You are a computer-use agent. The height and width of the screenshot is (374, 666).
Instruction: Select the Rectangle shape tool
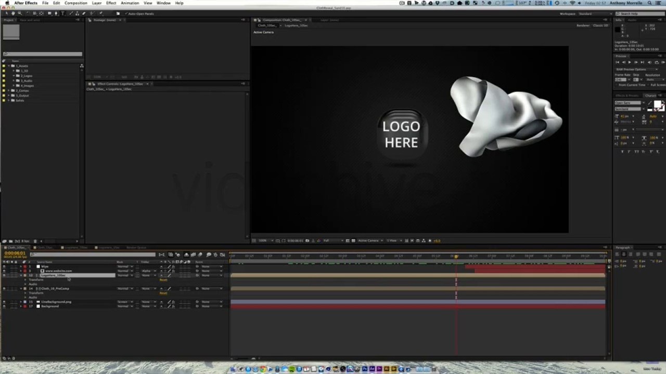(x=50, y=13)
